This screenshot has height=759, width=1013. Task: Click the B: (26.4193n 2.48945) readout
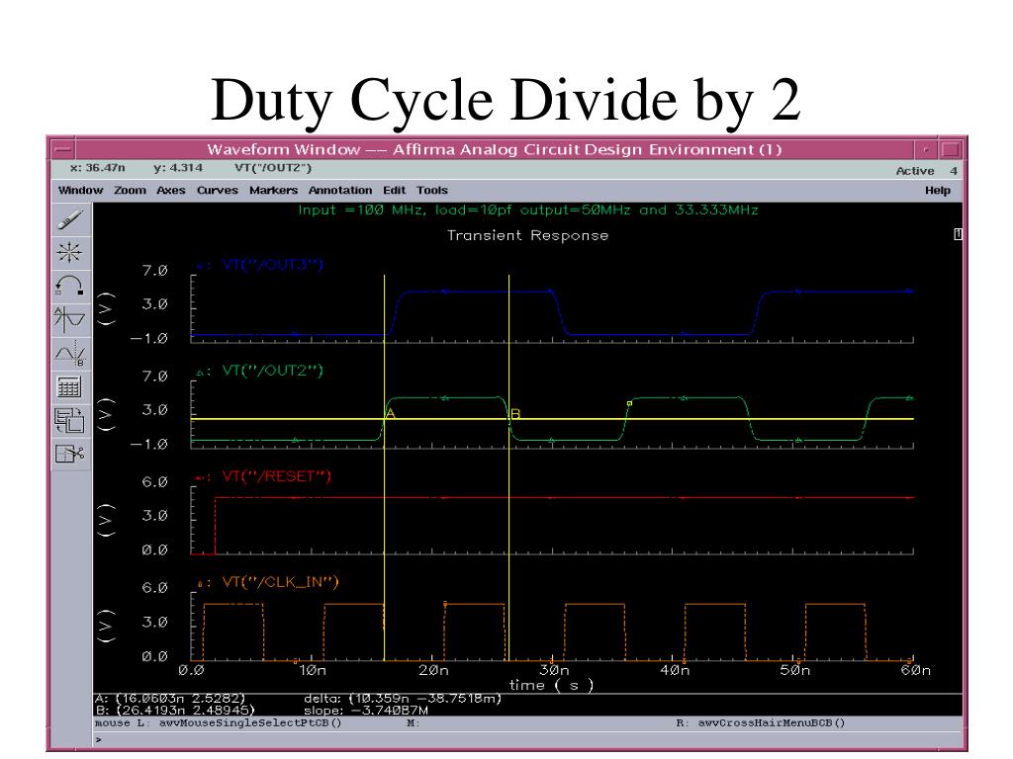point(175,710)
